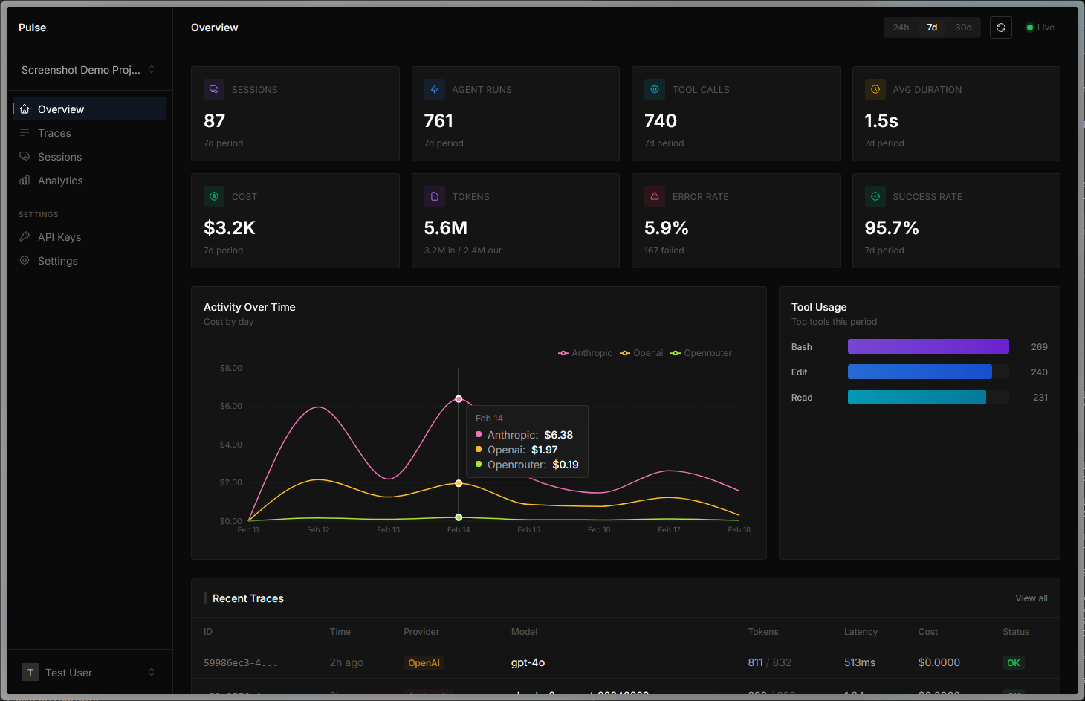
Task: Click the refresh icon in the top bar
Action: tap(1000, 27)
